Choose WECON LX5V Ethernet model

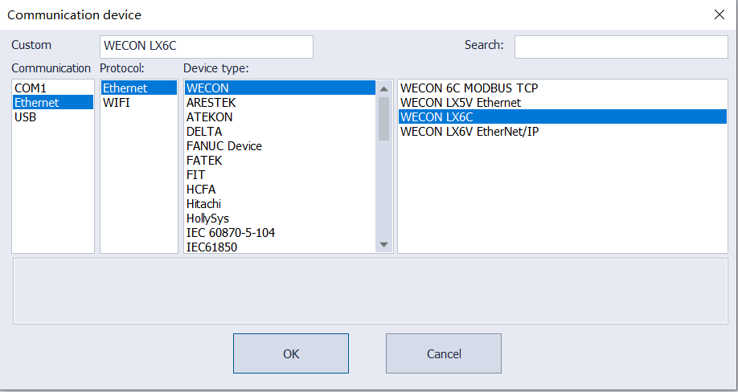tap(563, 103)
